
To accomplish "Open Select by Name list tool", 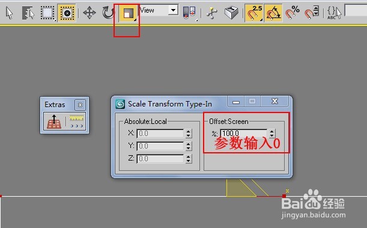I will tap(28, 13).
